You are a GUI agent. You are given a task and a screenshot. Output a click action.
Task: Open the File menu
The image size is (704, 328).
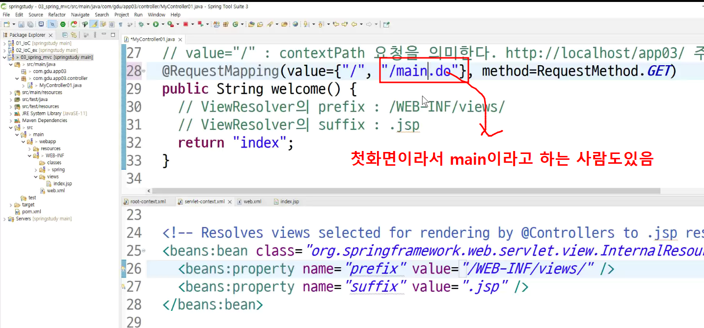click(6, 15)
